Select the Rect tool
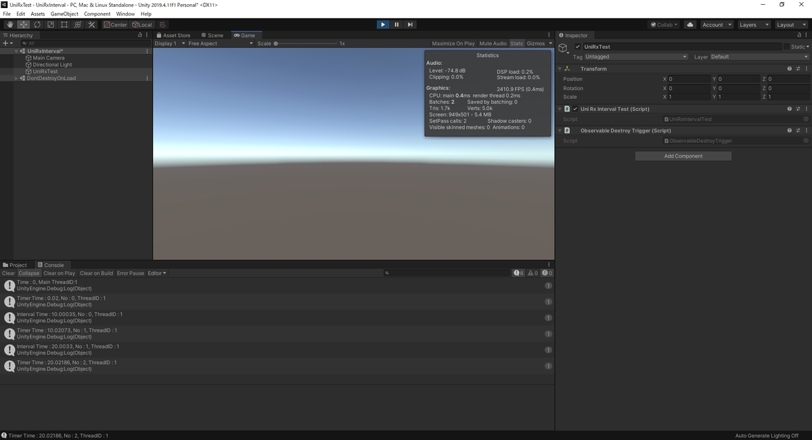This screenshot has height=440, width=812. 64,24
